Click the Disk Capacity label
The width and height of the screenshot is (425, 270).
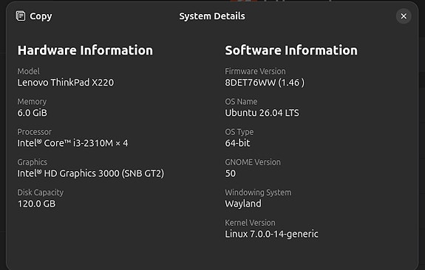tap(41, 193)
